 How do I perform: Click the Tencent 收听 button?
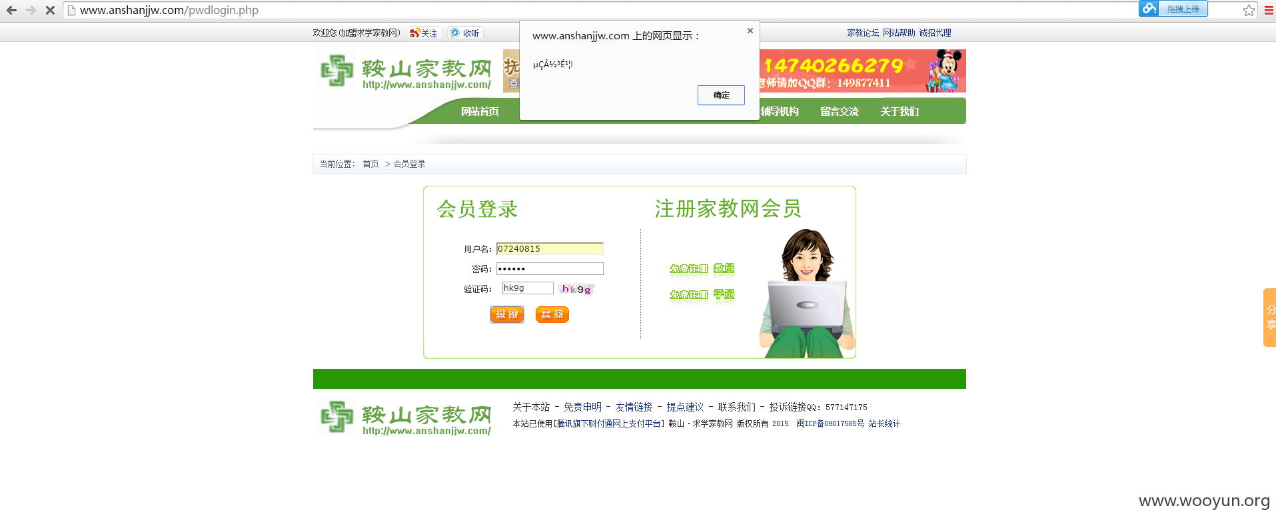coord(465,33)
